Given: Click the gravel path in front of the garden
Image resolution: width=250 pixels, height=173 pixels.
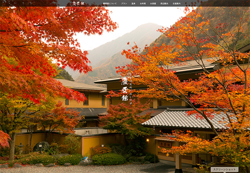Looking at the screenshot, I should pyautogui.click(x=77, y=168).
